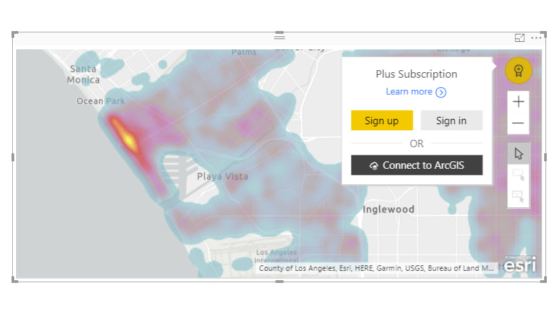The height and width of the screenshot is (314, 559).
Task: Click the Inglewood label on the map
Action: point(388,209)
